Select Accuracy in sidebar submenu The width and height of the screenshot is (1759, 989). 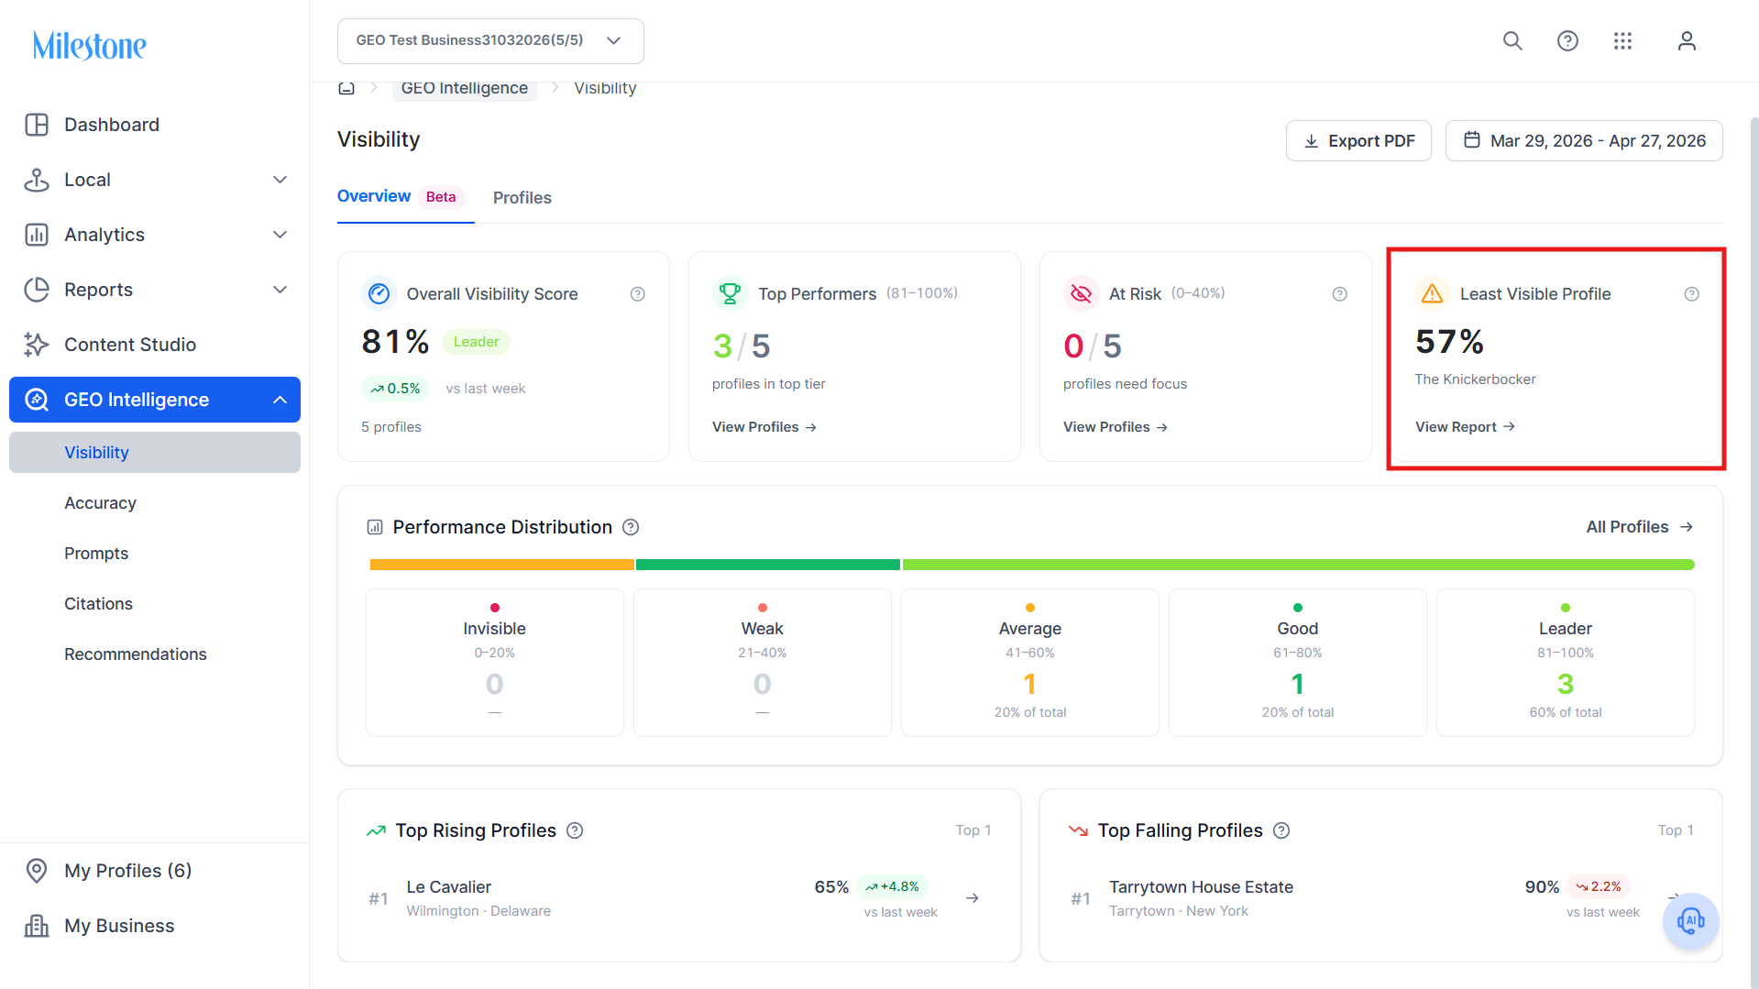100,503
